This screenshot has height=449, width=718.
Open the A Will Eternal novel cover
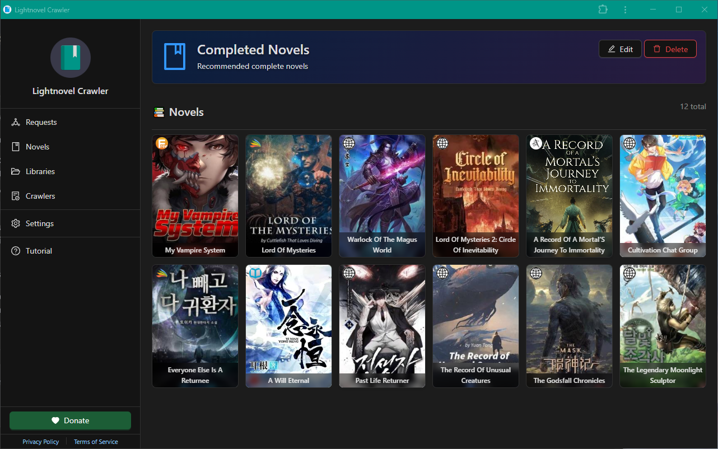(288, 326)
